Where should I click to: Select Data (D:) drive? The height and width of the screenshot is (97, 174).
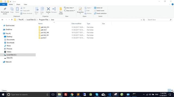[10, 58]
